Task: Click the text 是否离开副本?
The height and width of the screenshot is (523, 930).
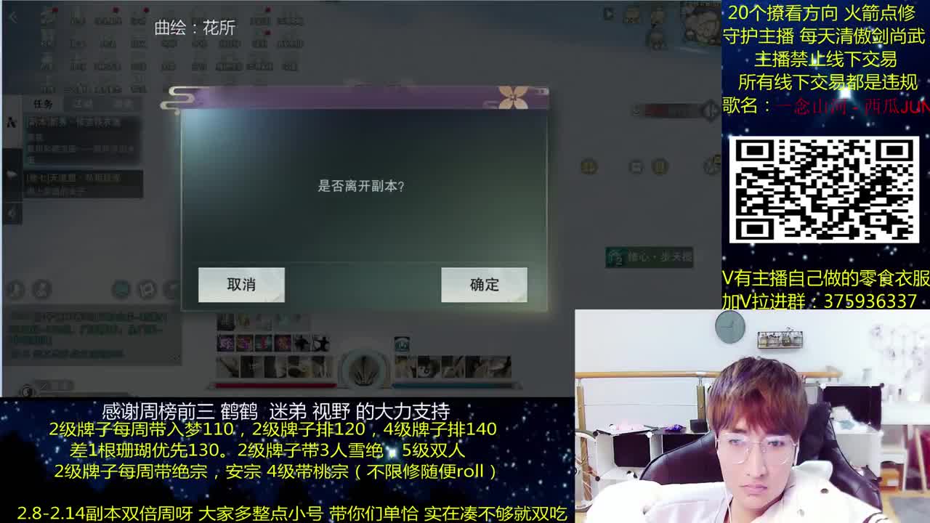Action: [361, 186]
